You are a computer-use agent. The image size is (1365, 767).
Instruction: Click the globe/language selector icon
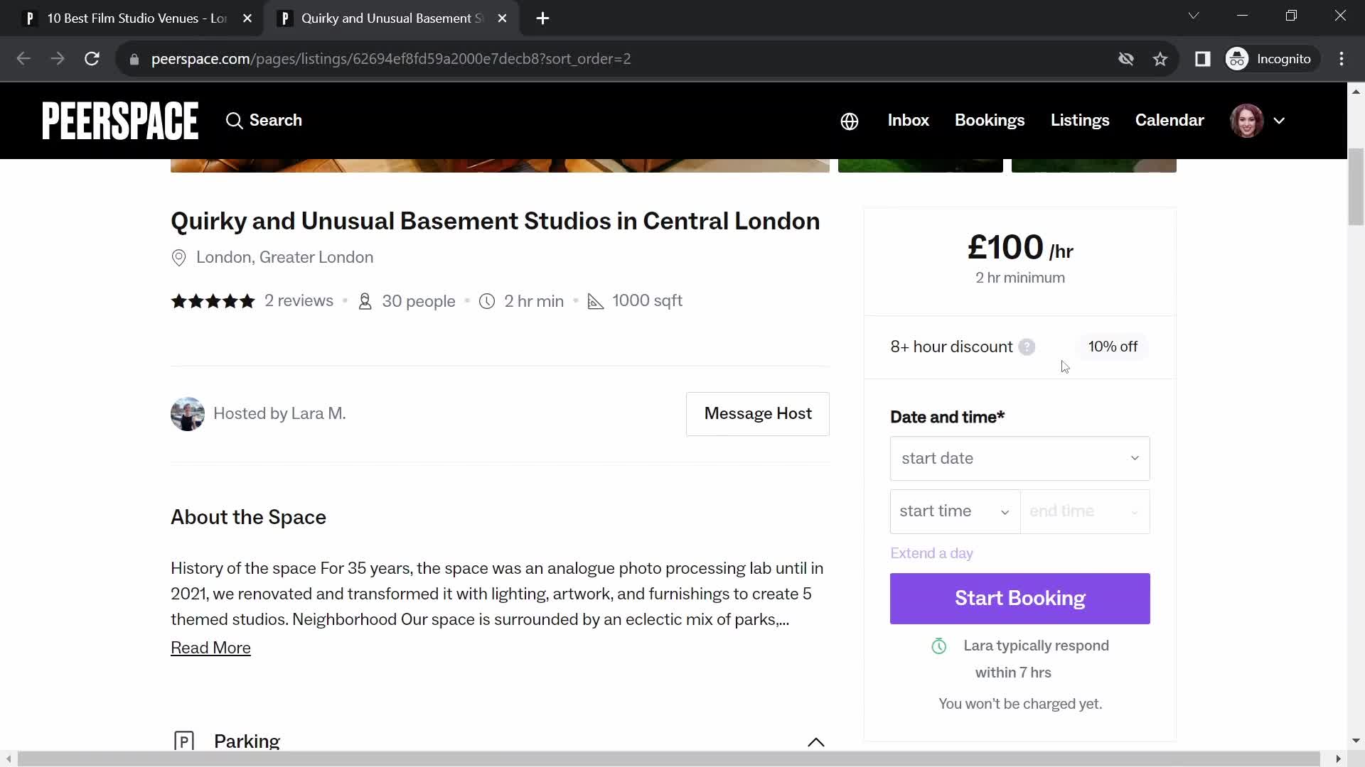tap(850, 120)
